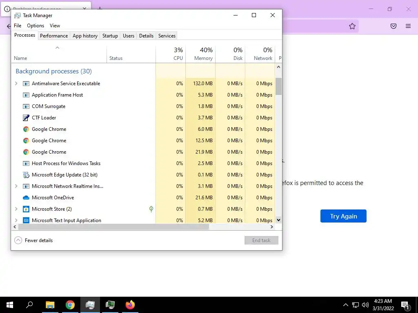Click the Microsoft Network Realtime icon
Screen dimensions: 418x313
pos(26,186)
